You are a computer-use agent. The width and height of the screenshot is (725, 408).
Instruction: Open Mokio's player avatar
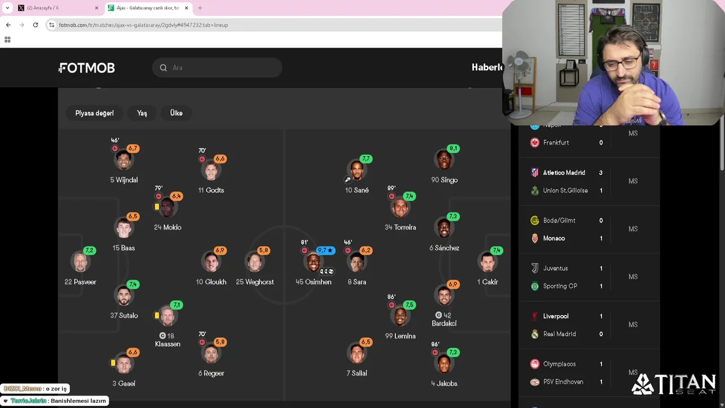(167, 208)
